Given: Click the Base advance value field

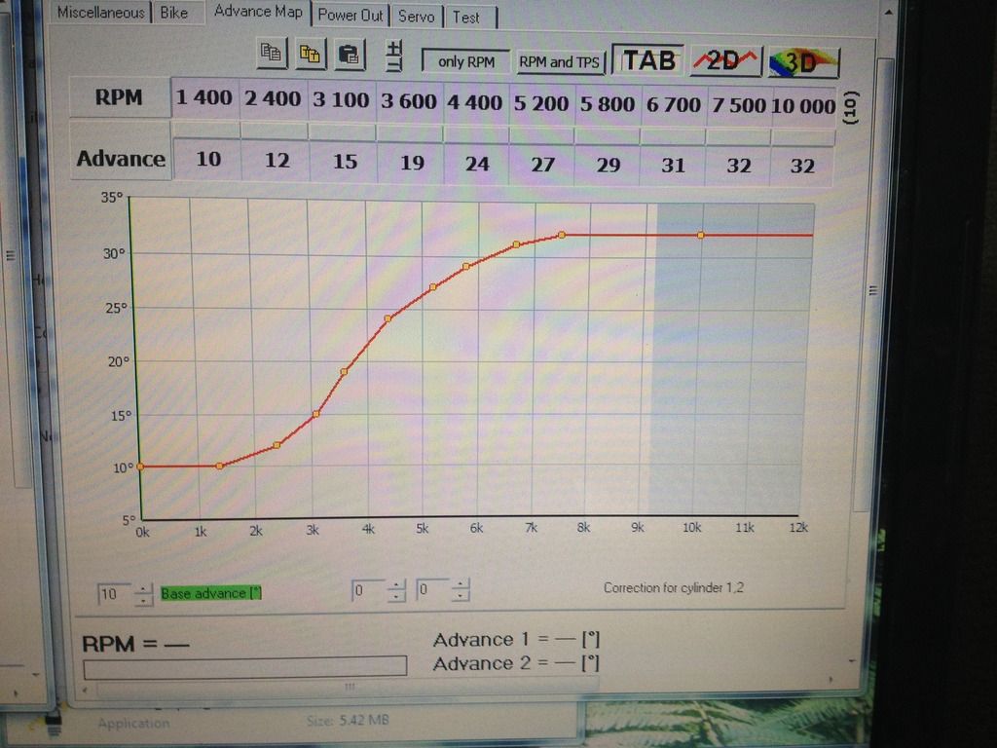Looking at the screenshot, I should [112, 592].
